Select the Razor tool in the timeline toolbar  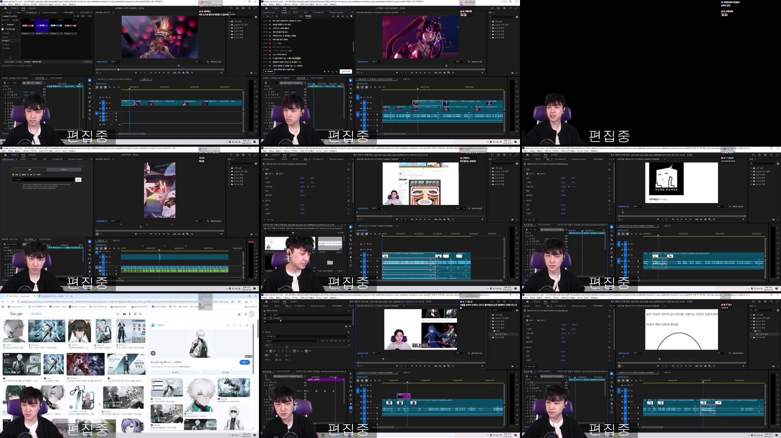[89, 93]
